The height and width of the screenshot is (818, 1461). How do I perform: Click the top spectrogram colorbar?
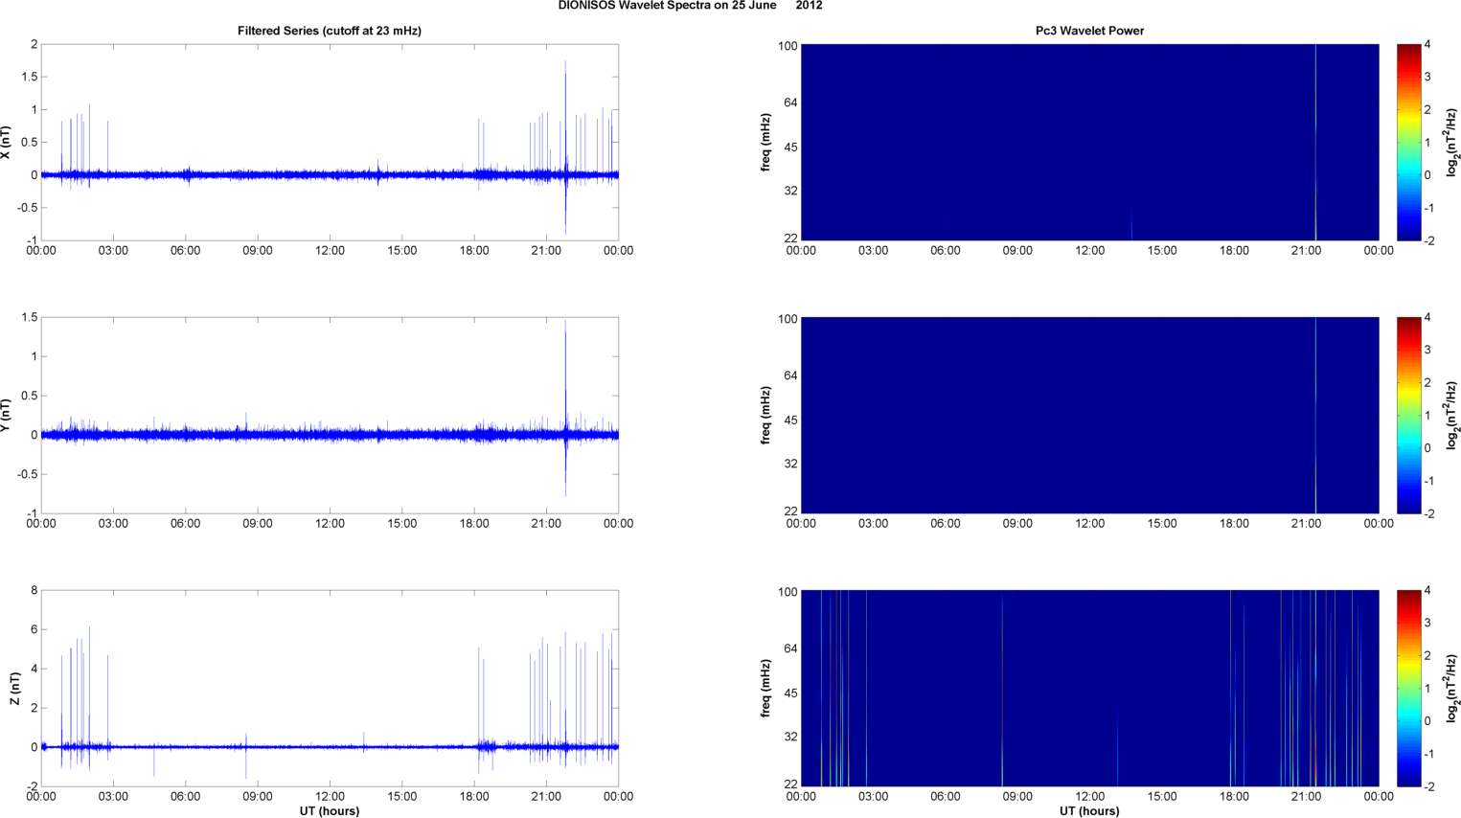pyautogui.click(x=1408, y=143)
